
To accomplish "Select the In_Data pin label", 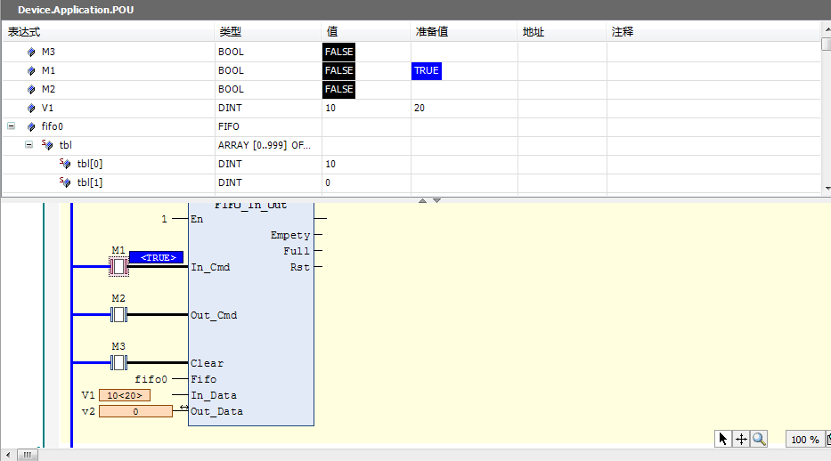I will (214, 395).
